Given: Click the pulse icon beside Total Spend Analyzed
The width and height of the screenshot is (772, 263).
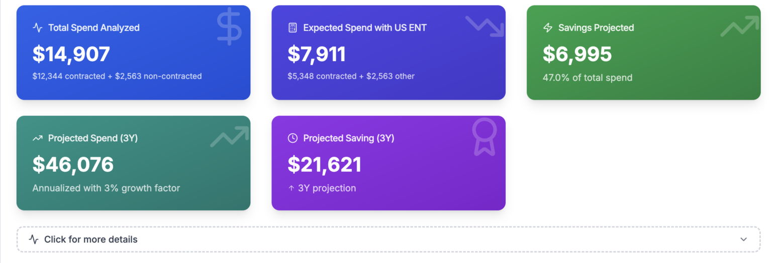Looking at the screenshot, I should (38, 28).
